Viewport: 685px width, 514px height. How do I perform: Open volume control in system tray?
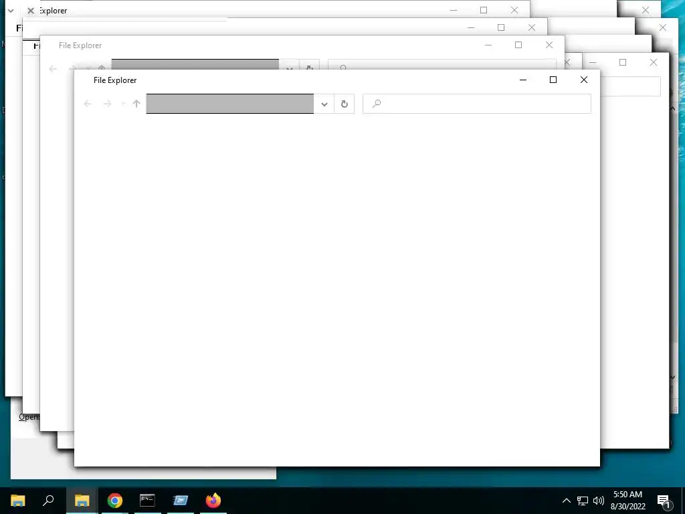(599, 501)
